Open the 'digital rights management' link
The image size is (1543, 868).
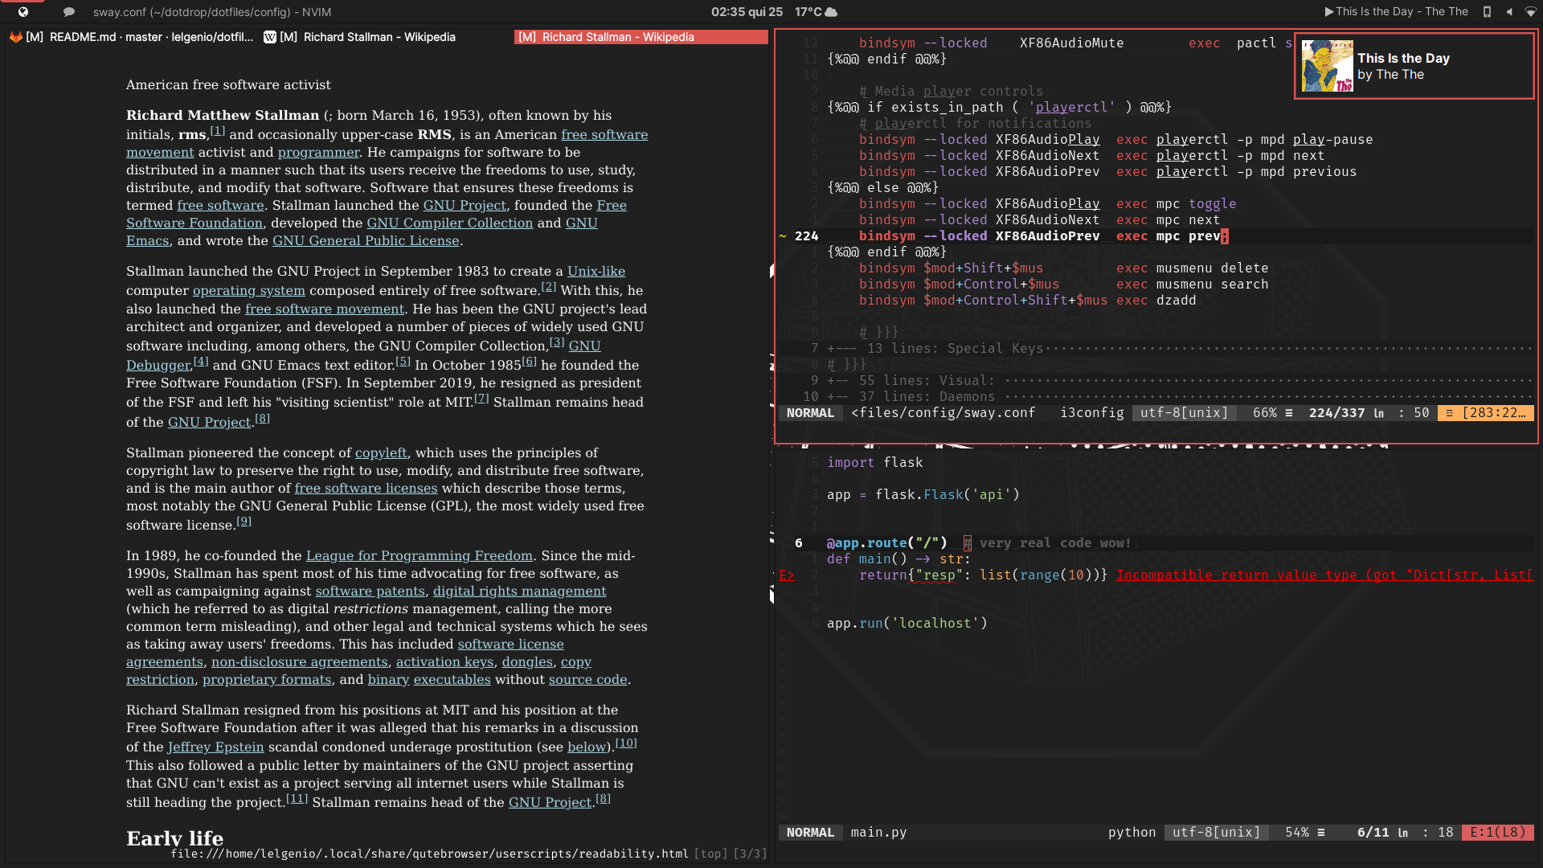[519, 591]
